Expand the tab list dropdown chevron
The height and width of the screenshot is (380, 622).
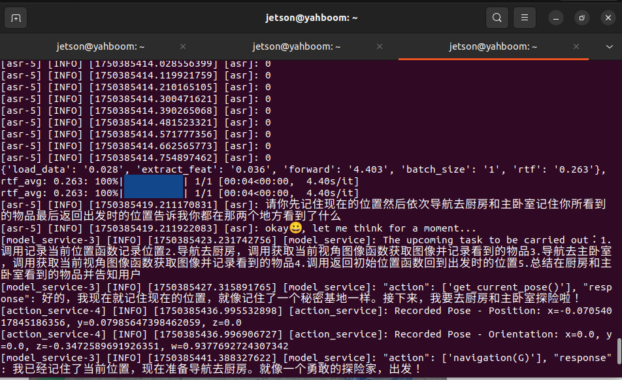tap(610, 47)
